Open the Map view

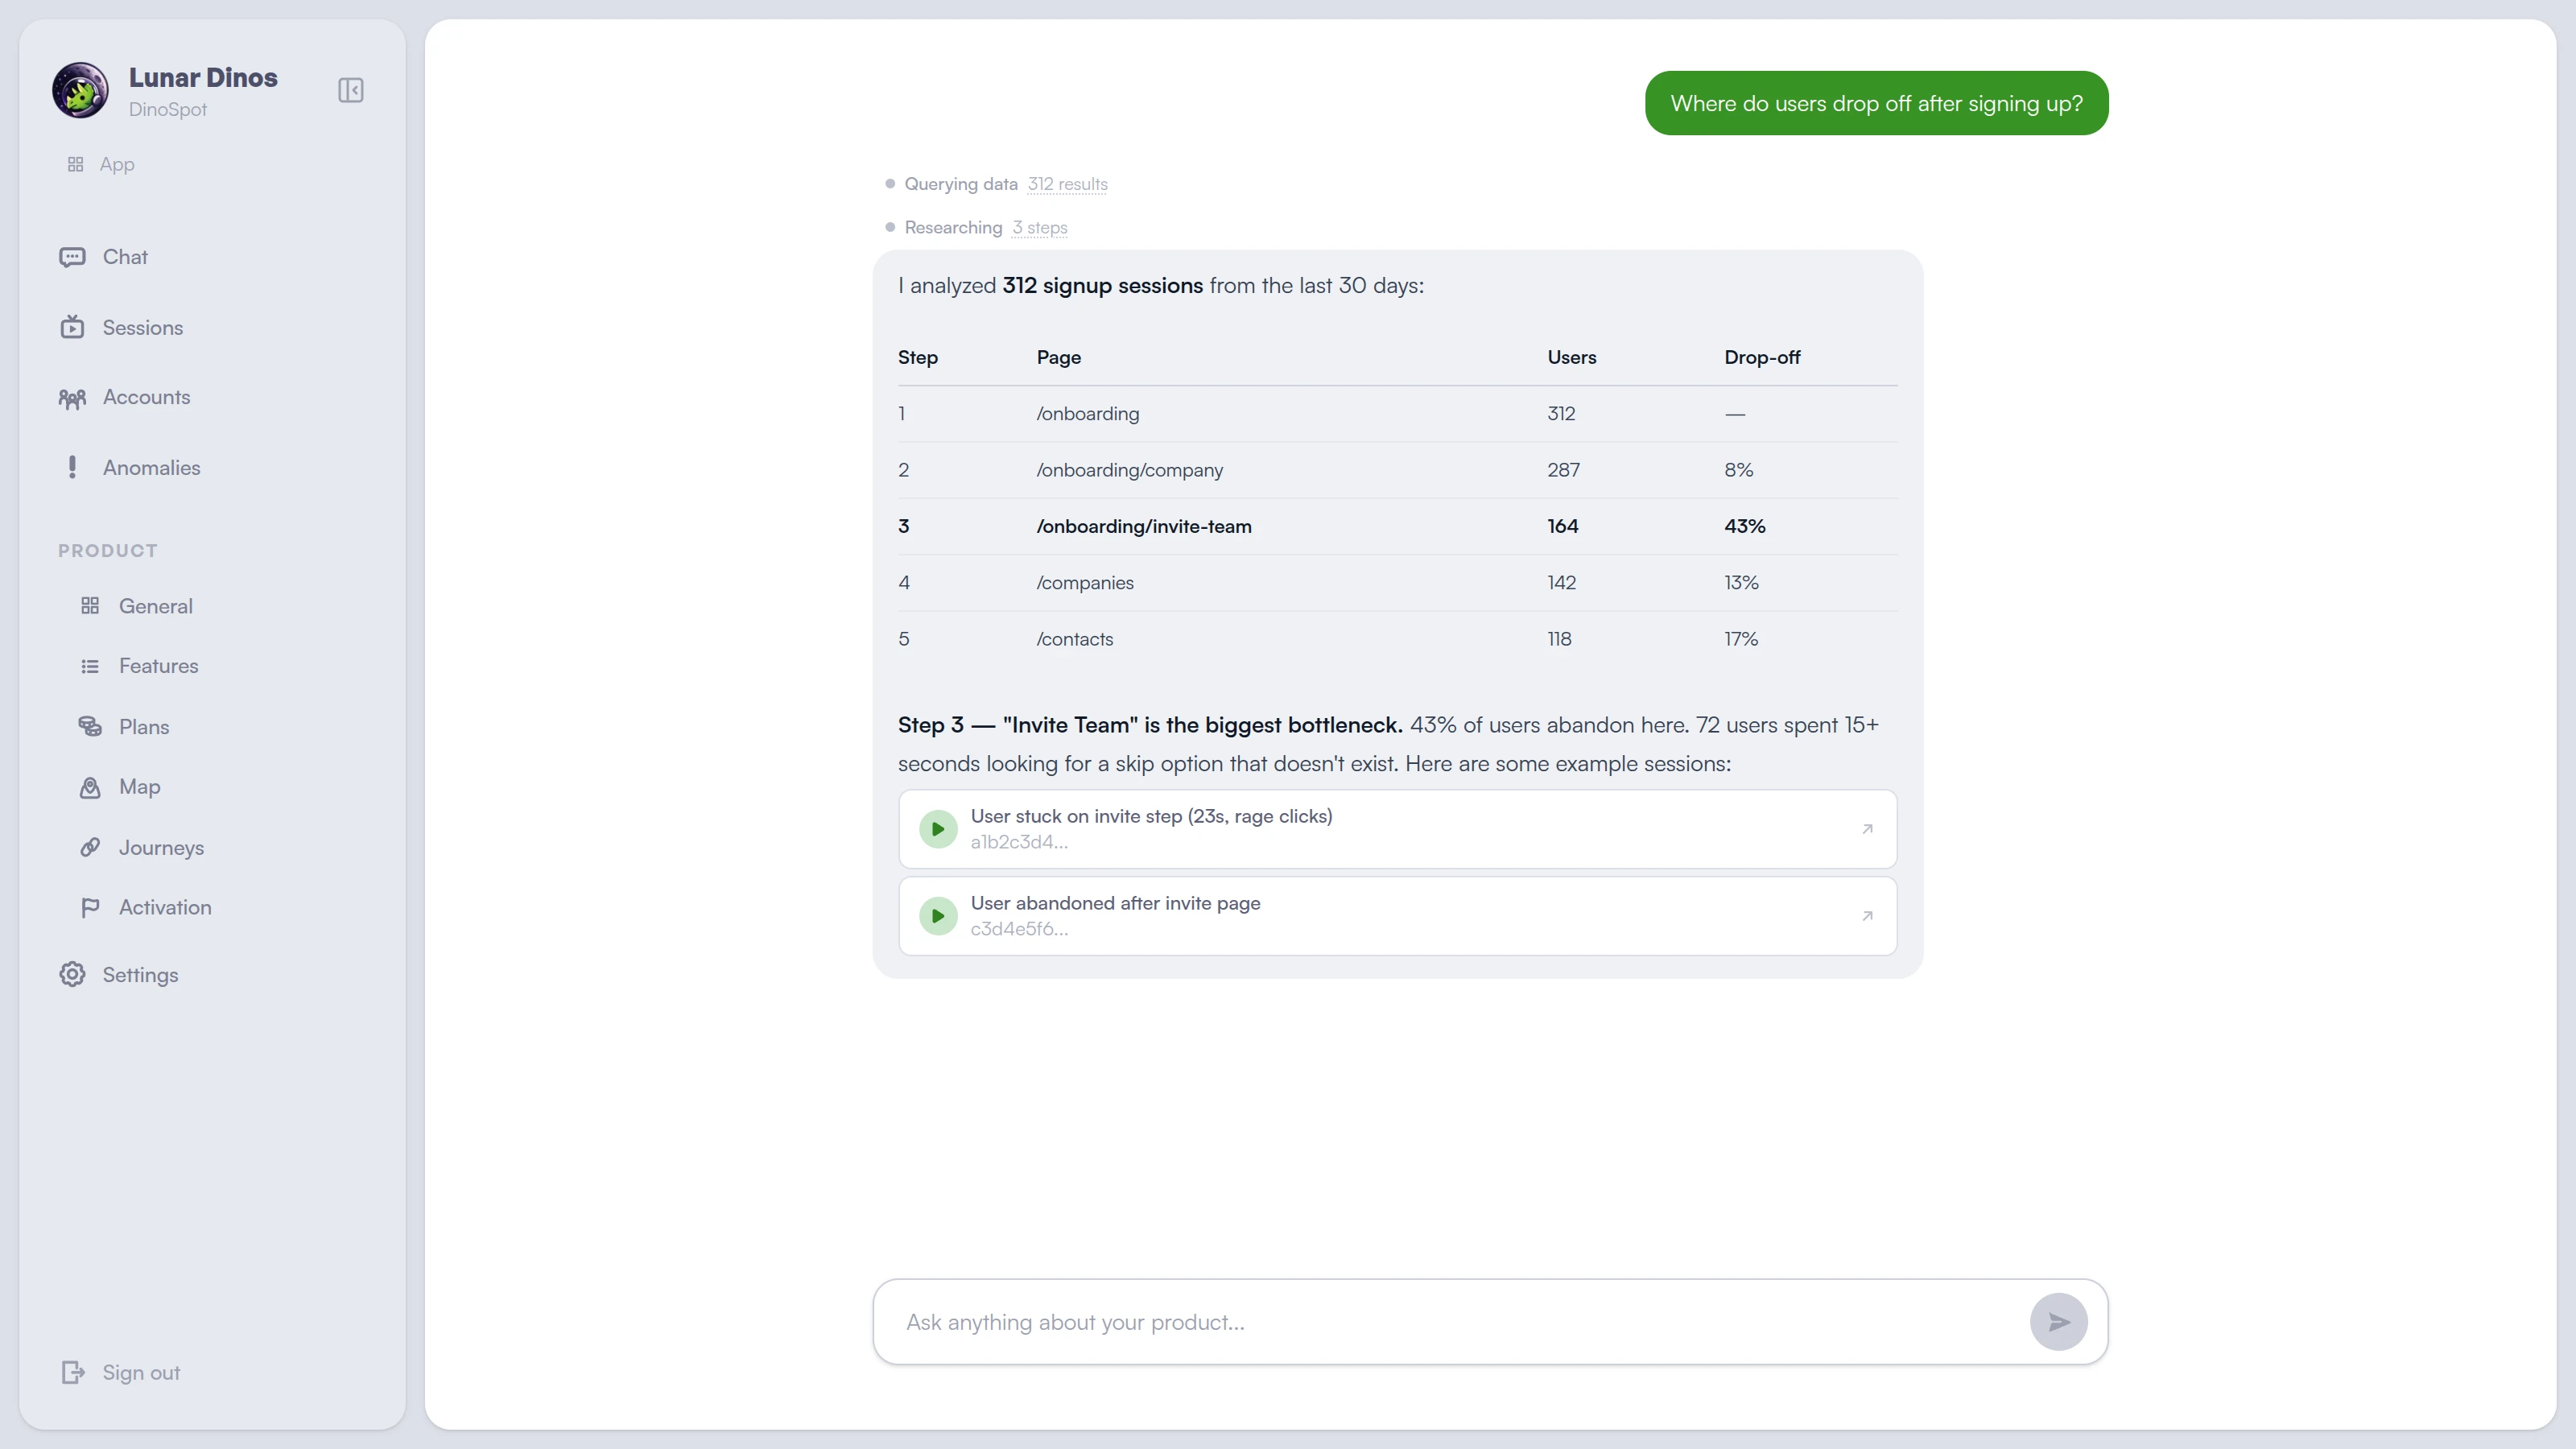click(x=139, y=786)
